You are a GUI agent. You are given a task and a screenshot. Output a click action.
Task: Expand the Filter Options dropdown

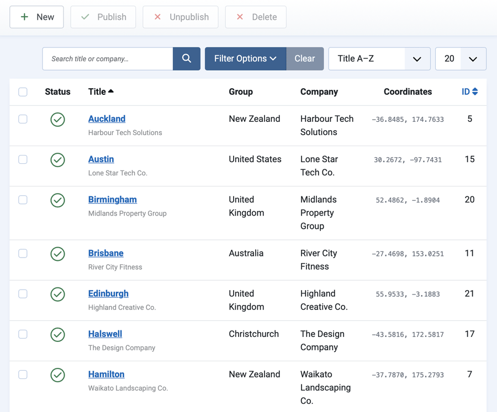(x=245, y=58)
